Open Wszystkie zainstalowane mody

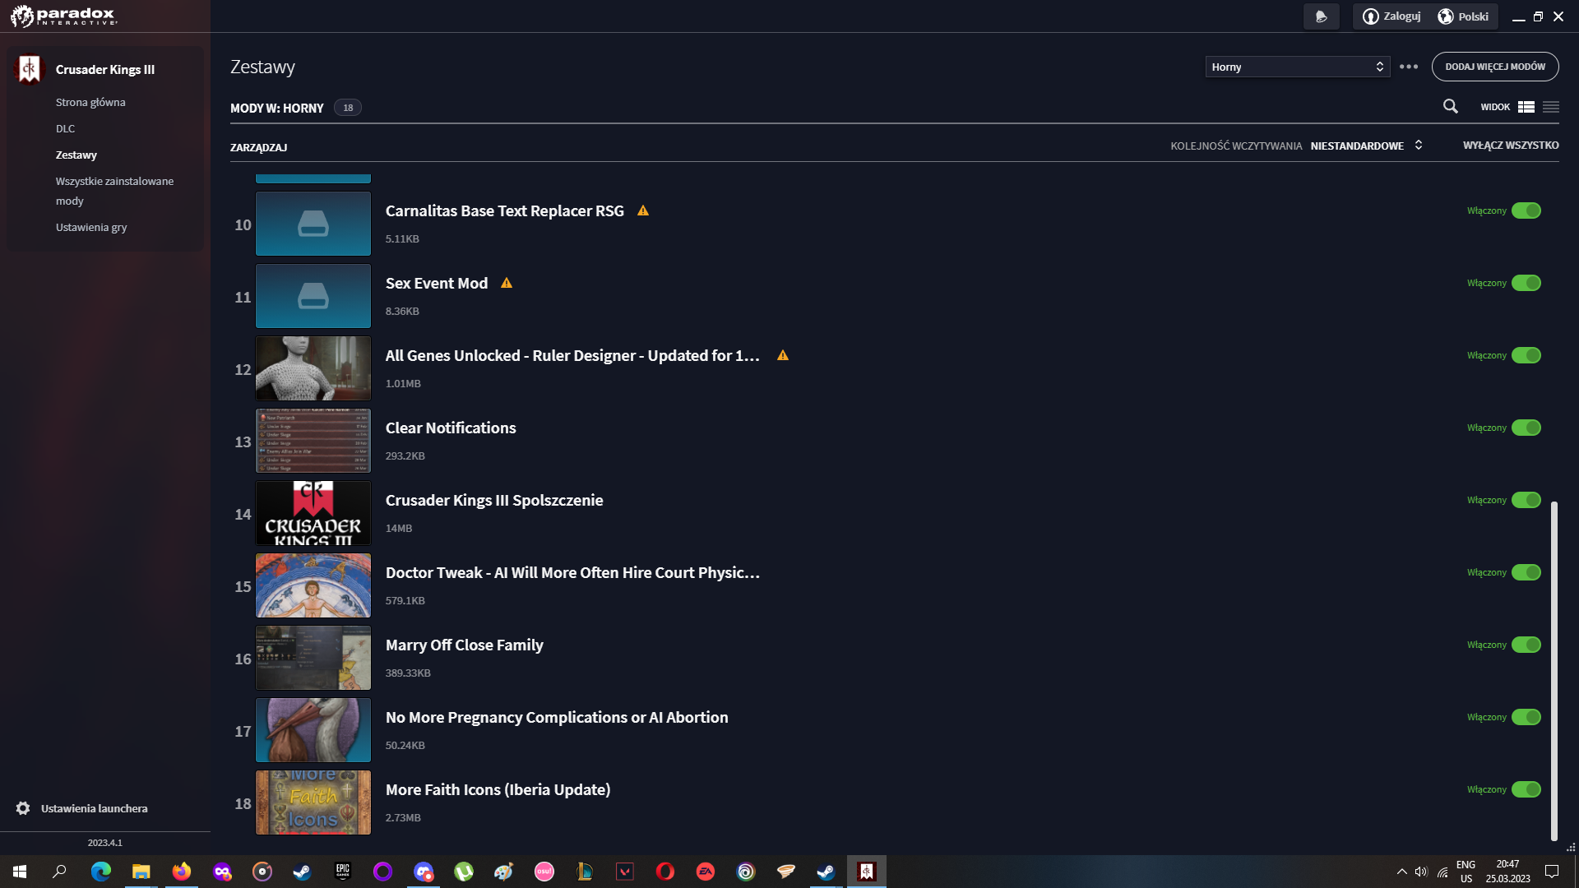(115, 191)
